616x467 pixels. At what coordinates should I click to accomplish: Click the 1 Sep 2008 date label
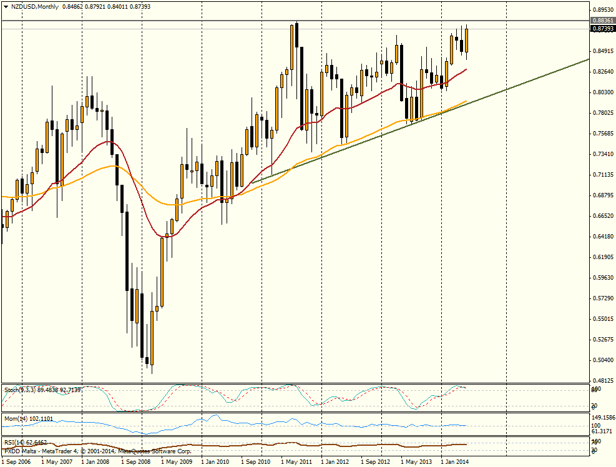(x=135, y=462)
